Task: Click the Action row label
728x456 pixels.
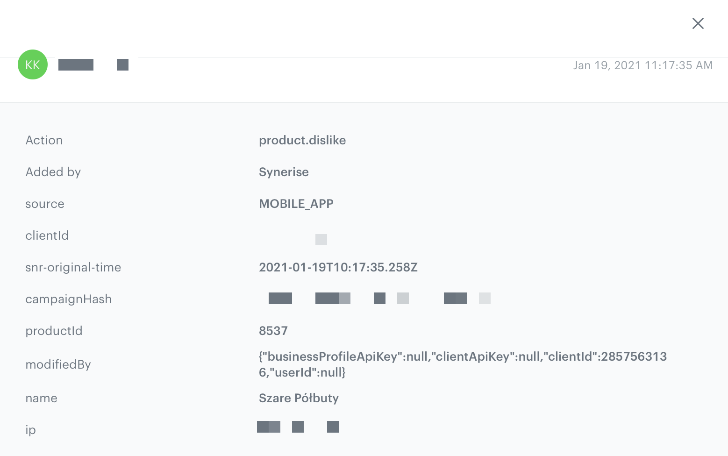Action: (x=44, y=140)
